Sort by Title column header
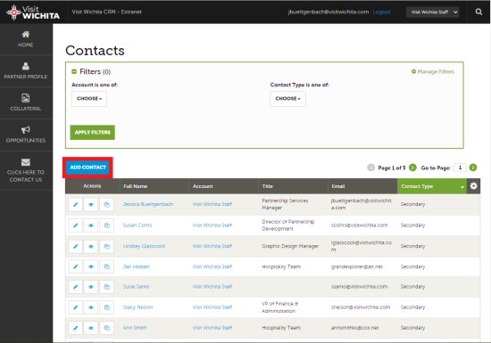 click(293, 186)
